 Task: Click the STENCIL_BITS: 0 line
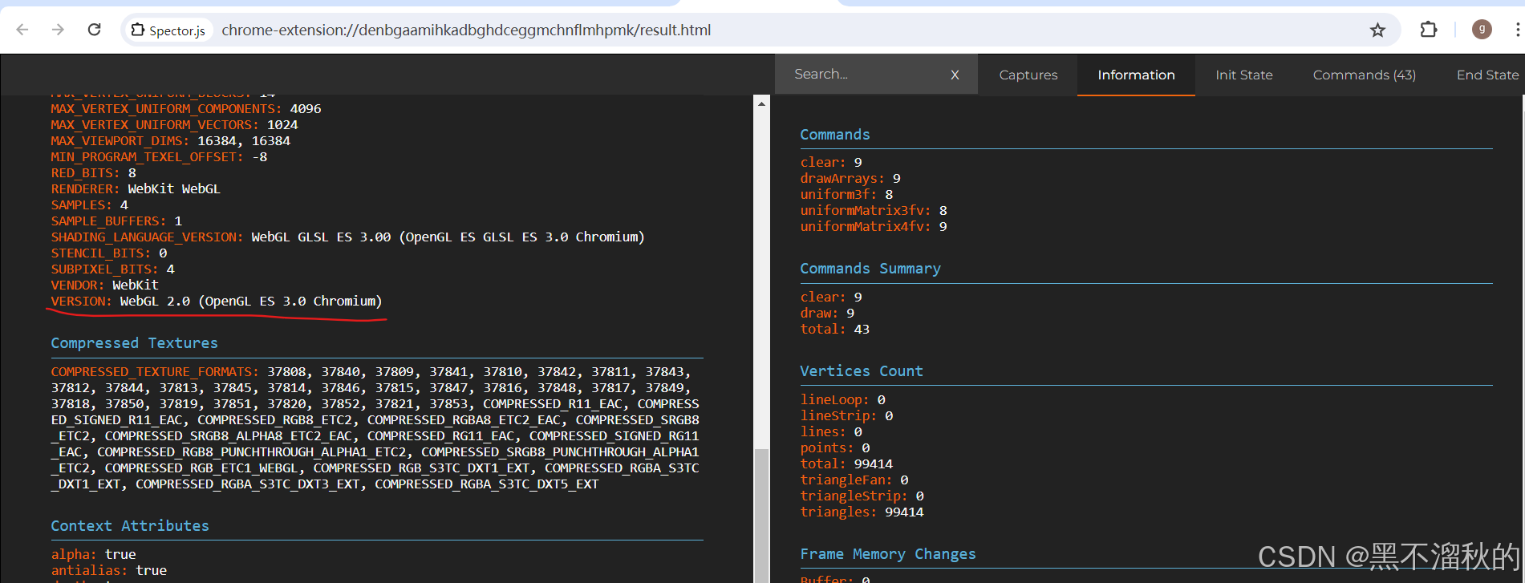click(x=109, y=253)
